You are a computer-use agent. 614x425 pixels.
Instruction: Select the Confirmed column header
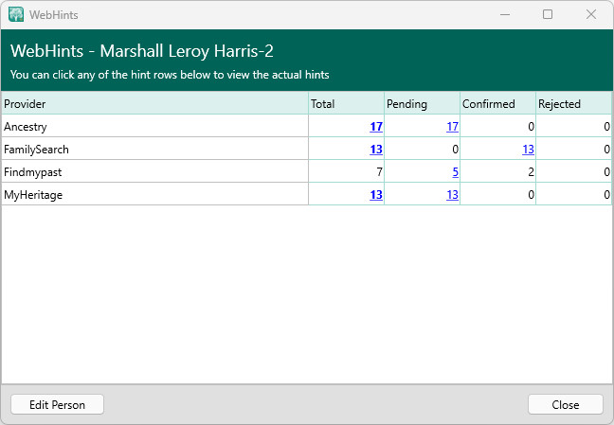[x=497, y=103]
